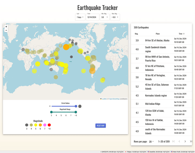Jump to first page of earthquake table

coord(173,141)
